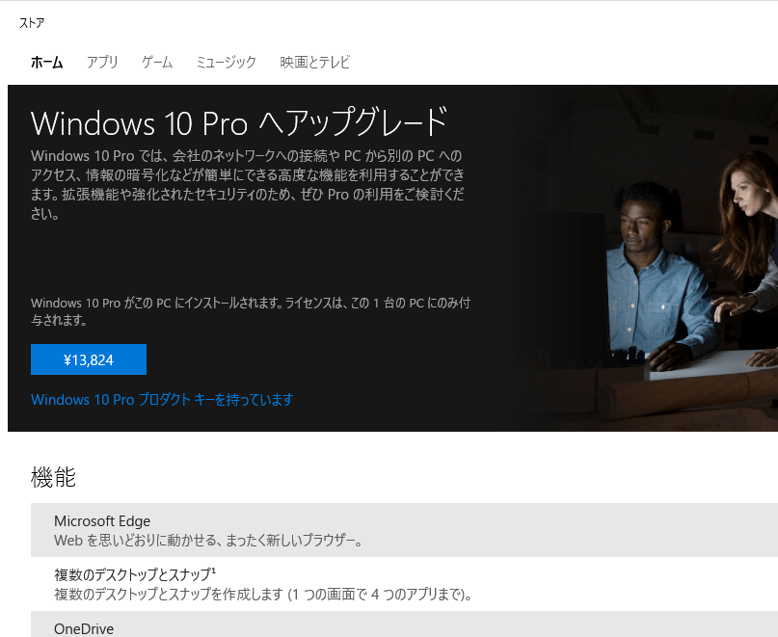This screenshot has width=778, height=637.
Task: Open the アプリ tab
Action: point(102,63)
